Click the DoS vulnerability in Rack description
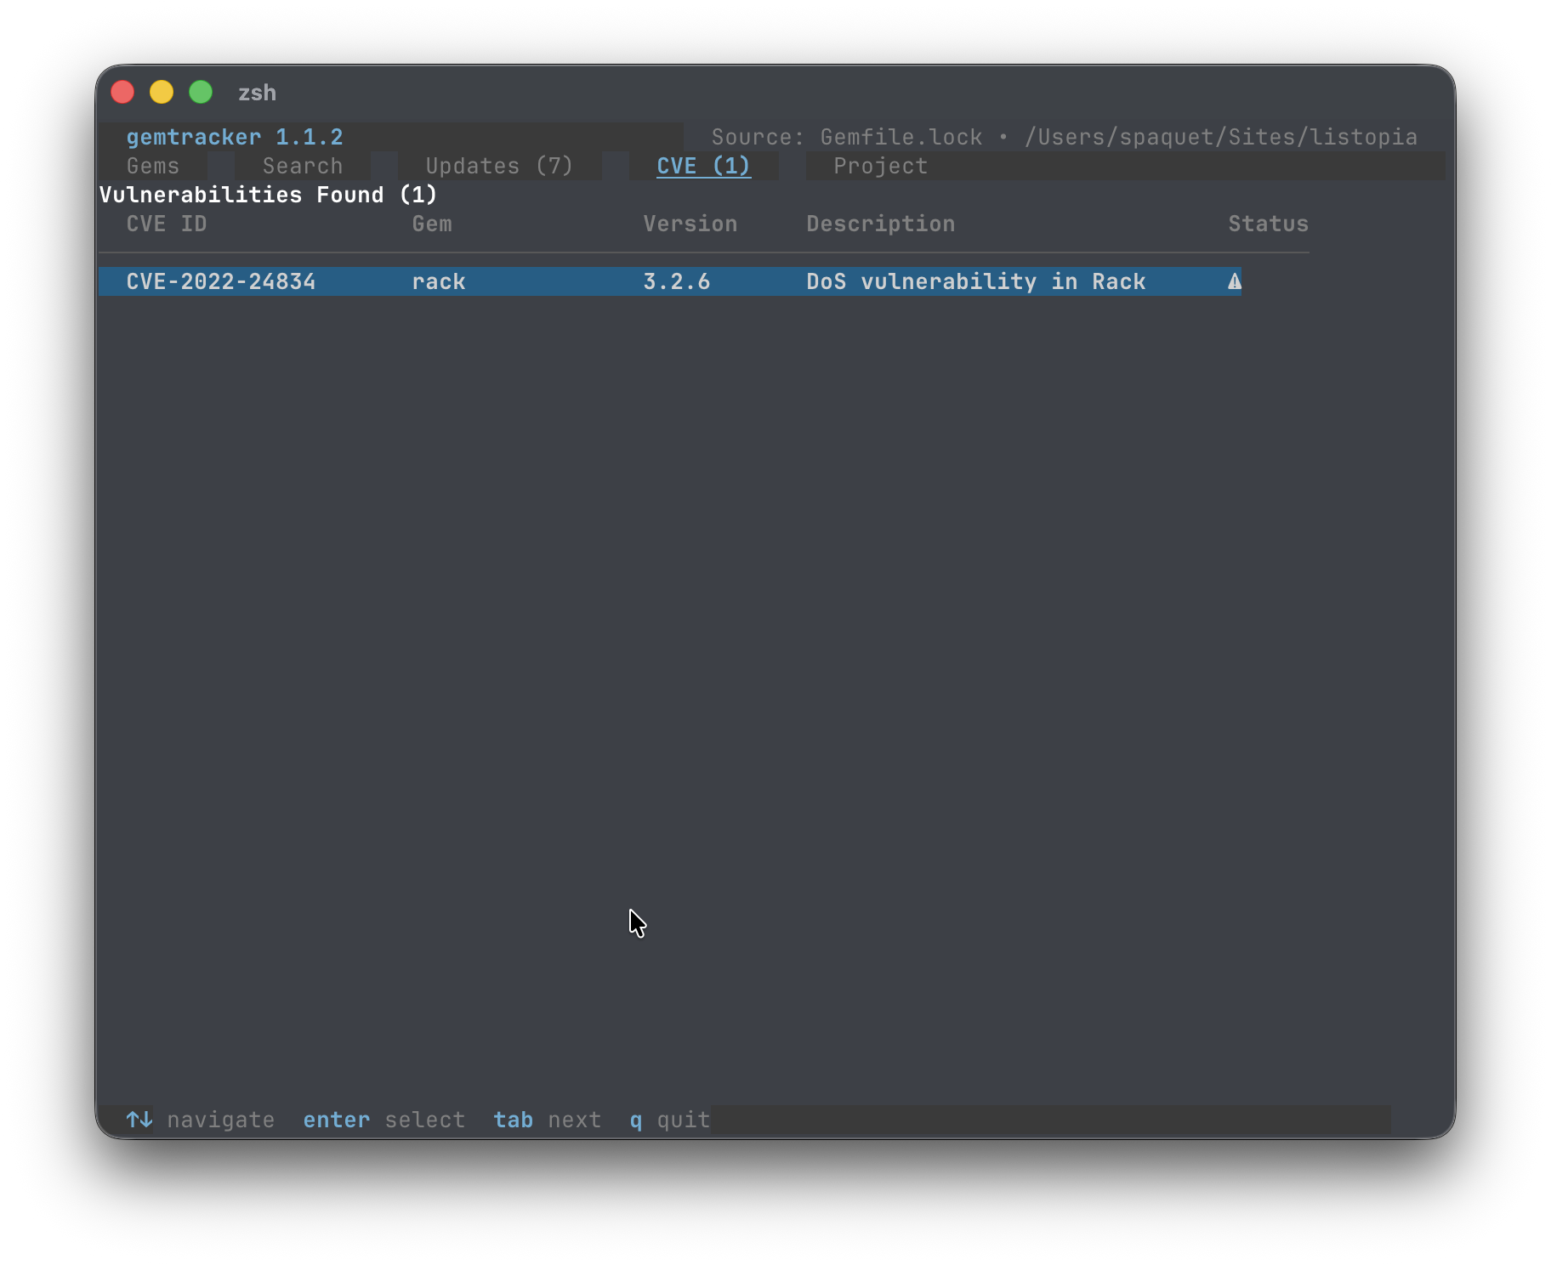 point(976,281)
